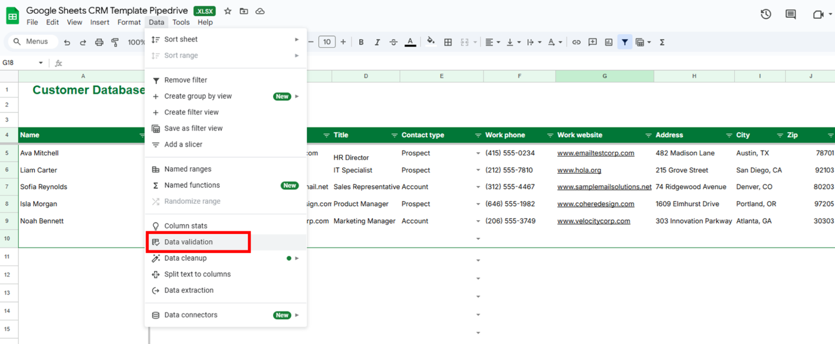This screenshot has width=835, height=344.
Task: Toggle the Name column filter
Action: pyautogui.click(x=142, y=135)
